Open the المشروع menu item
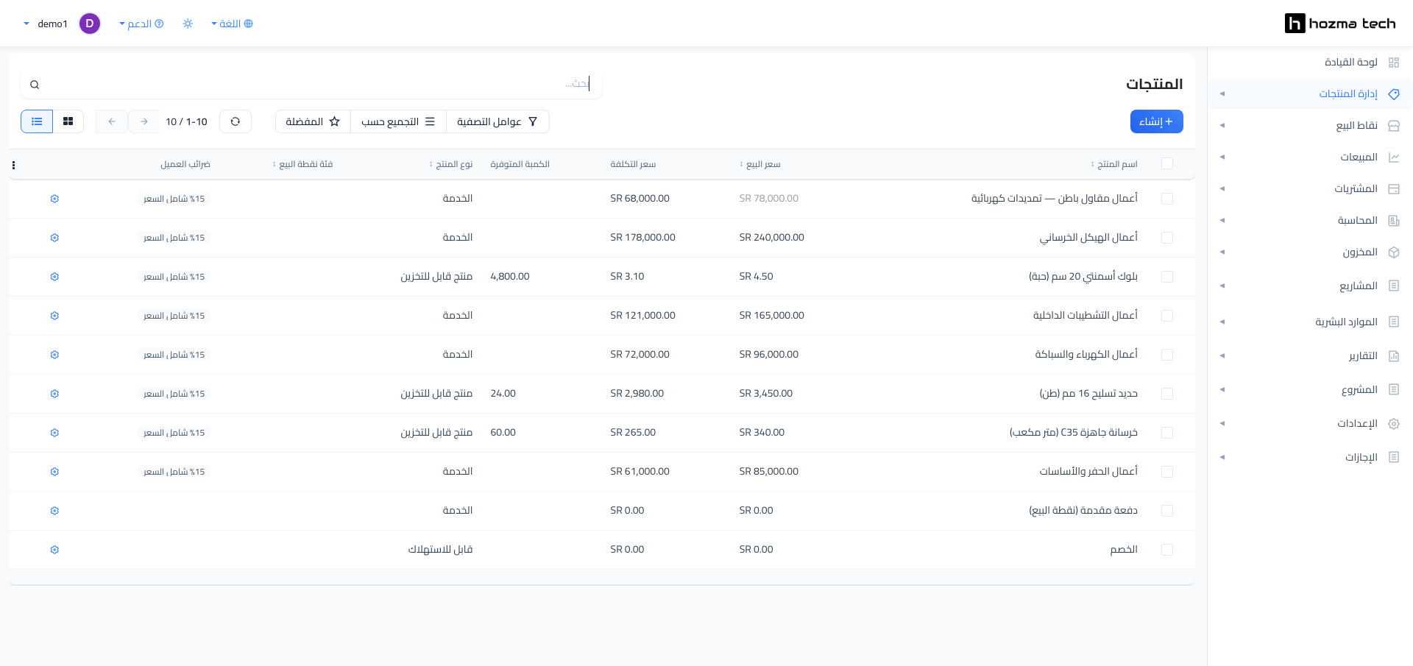This screenshot has height=666, width=1413. point(1359,389)
